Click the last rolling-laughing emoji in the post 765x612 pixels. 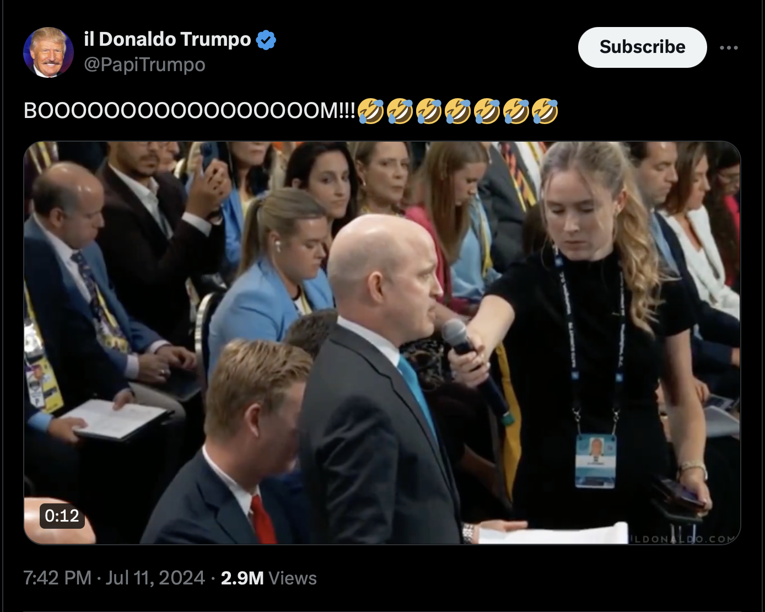coord(545,111)
